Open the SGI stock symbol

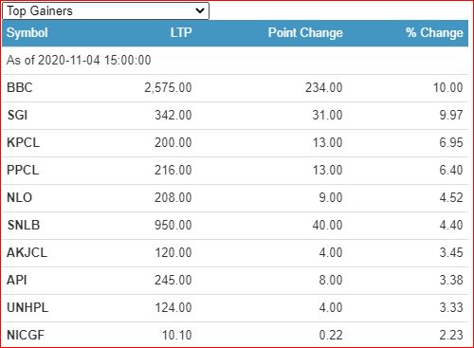pyautogui.click(x=17, y=115)
